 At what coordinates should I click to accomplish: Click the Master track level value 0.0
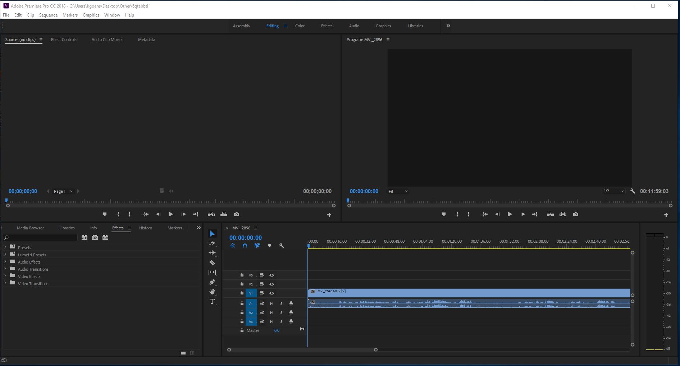pos(277,330)
